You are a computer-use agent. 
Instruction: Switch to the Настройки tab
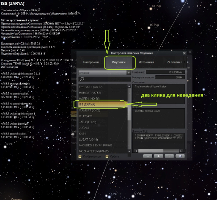tap(91, 62)
